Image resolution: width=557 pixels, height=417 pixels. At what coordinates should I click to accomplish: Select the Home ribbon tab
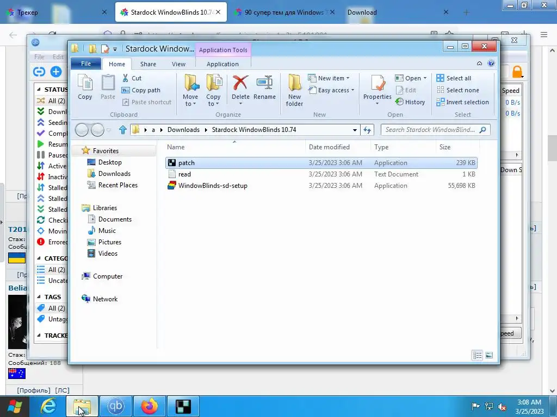pyautogui.click(x=117, y=64)
